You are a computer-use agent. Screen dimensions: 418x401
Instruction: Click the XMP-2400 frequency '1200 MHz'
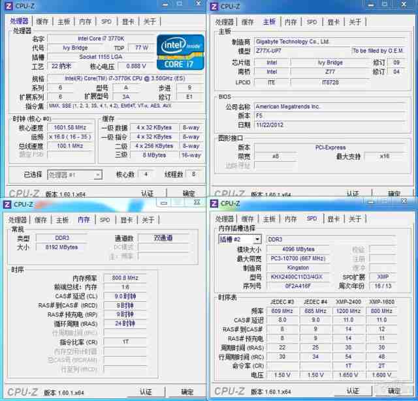point(348,311)
